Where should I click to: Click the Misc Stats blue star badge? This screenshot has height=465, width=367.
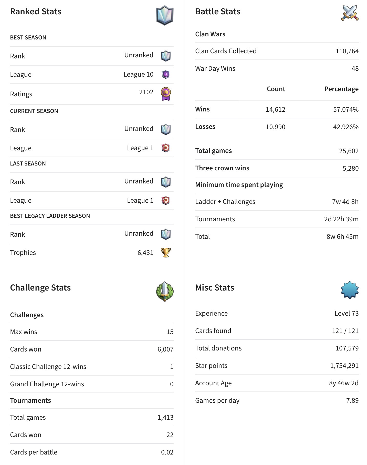tap(350, 290)
